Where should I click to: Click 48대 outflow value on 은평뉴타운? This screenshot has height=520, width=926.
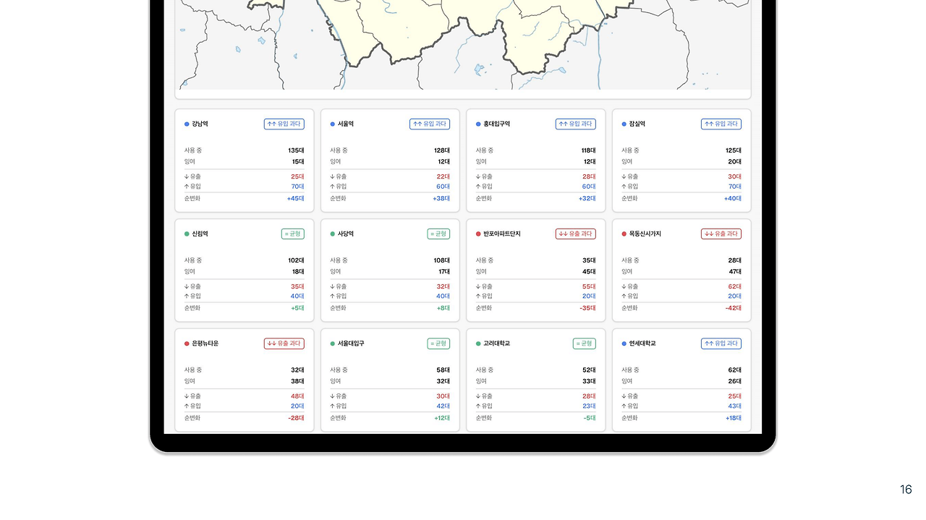(297, 396)
